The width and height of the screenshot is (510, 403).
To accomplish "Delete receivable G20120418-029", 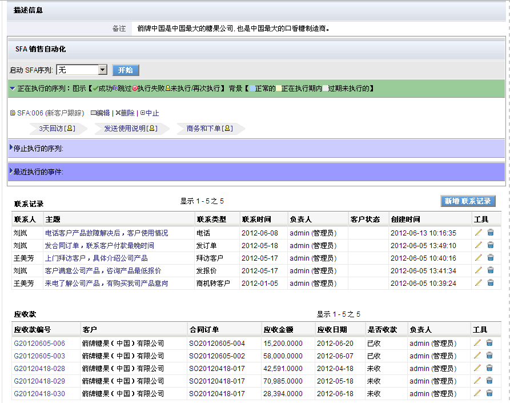I will (x=489, y=381).
